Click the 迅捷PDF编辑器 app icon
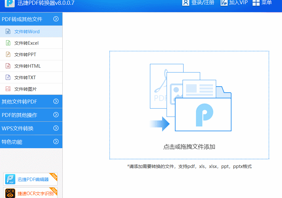 pyautogui.click(x=10, y=179)
